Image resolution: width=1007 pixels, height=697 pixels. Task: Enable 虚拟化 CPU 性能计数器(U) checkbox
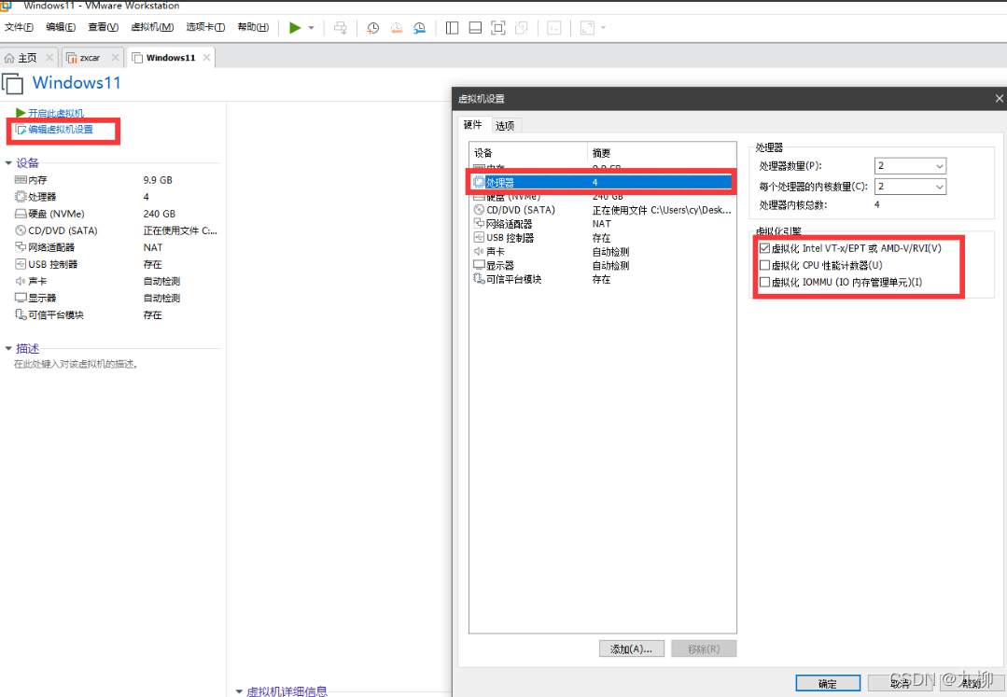(765, 265)
